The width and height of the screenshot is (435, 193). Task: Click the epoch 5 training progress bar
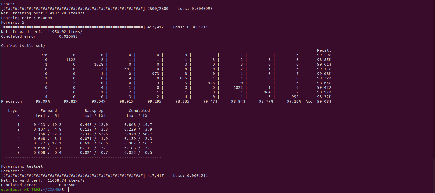pyautogui.click(x=73, y=9)
